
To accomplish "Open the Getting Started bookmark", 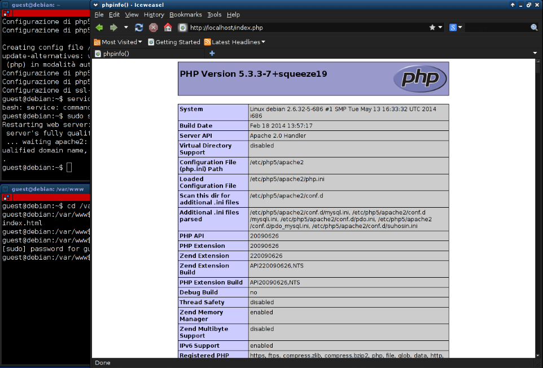I will [x=174, y=42].
